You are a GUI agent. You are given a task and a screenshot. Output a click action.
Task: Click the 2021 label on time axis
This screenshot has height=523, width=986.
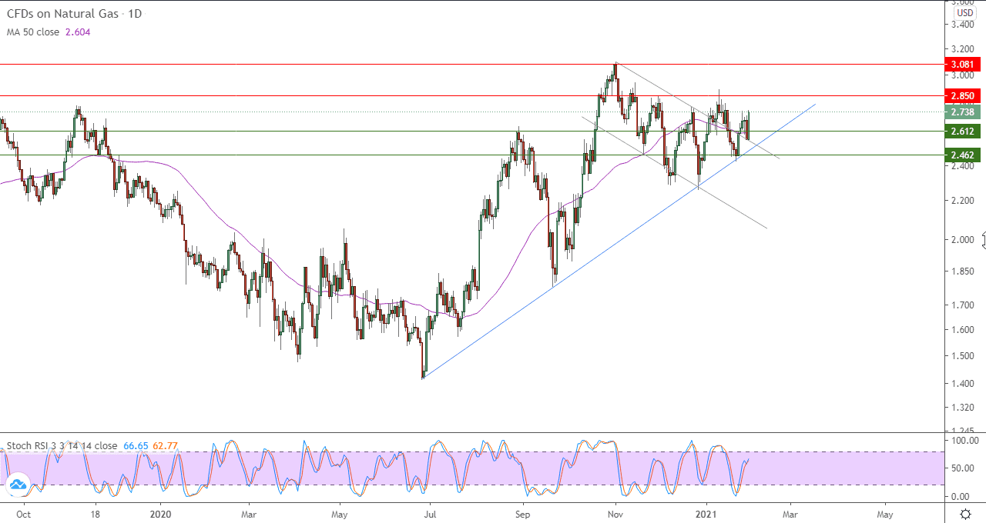click(x=706, y=514)
